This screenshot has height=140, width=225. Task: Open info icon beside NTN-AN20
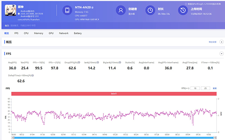93,7
